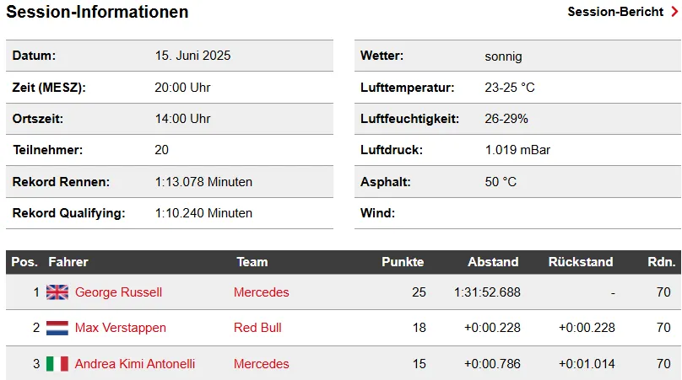Screen dimensions: 682x380
Task: Open Mercedes team link in Antonelli row
Action: point(262,363)
